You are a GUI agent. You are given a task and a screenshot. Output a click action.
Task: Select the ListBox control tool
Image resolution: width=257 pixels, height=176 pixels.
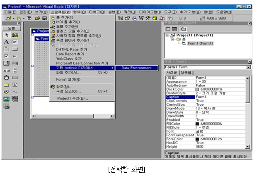coord(15,63)
